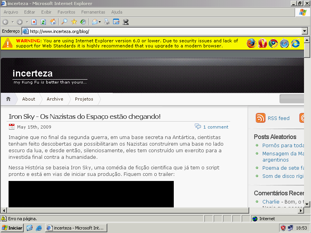
Task: Open the Favoritos menu
Action: tap(66, 12)
